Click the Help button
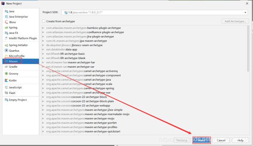Screen dimensions: 253x146 [x=241, y=140]
